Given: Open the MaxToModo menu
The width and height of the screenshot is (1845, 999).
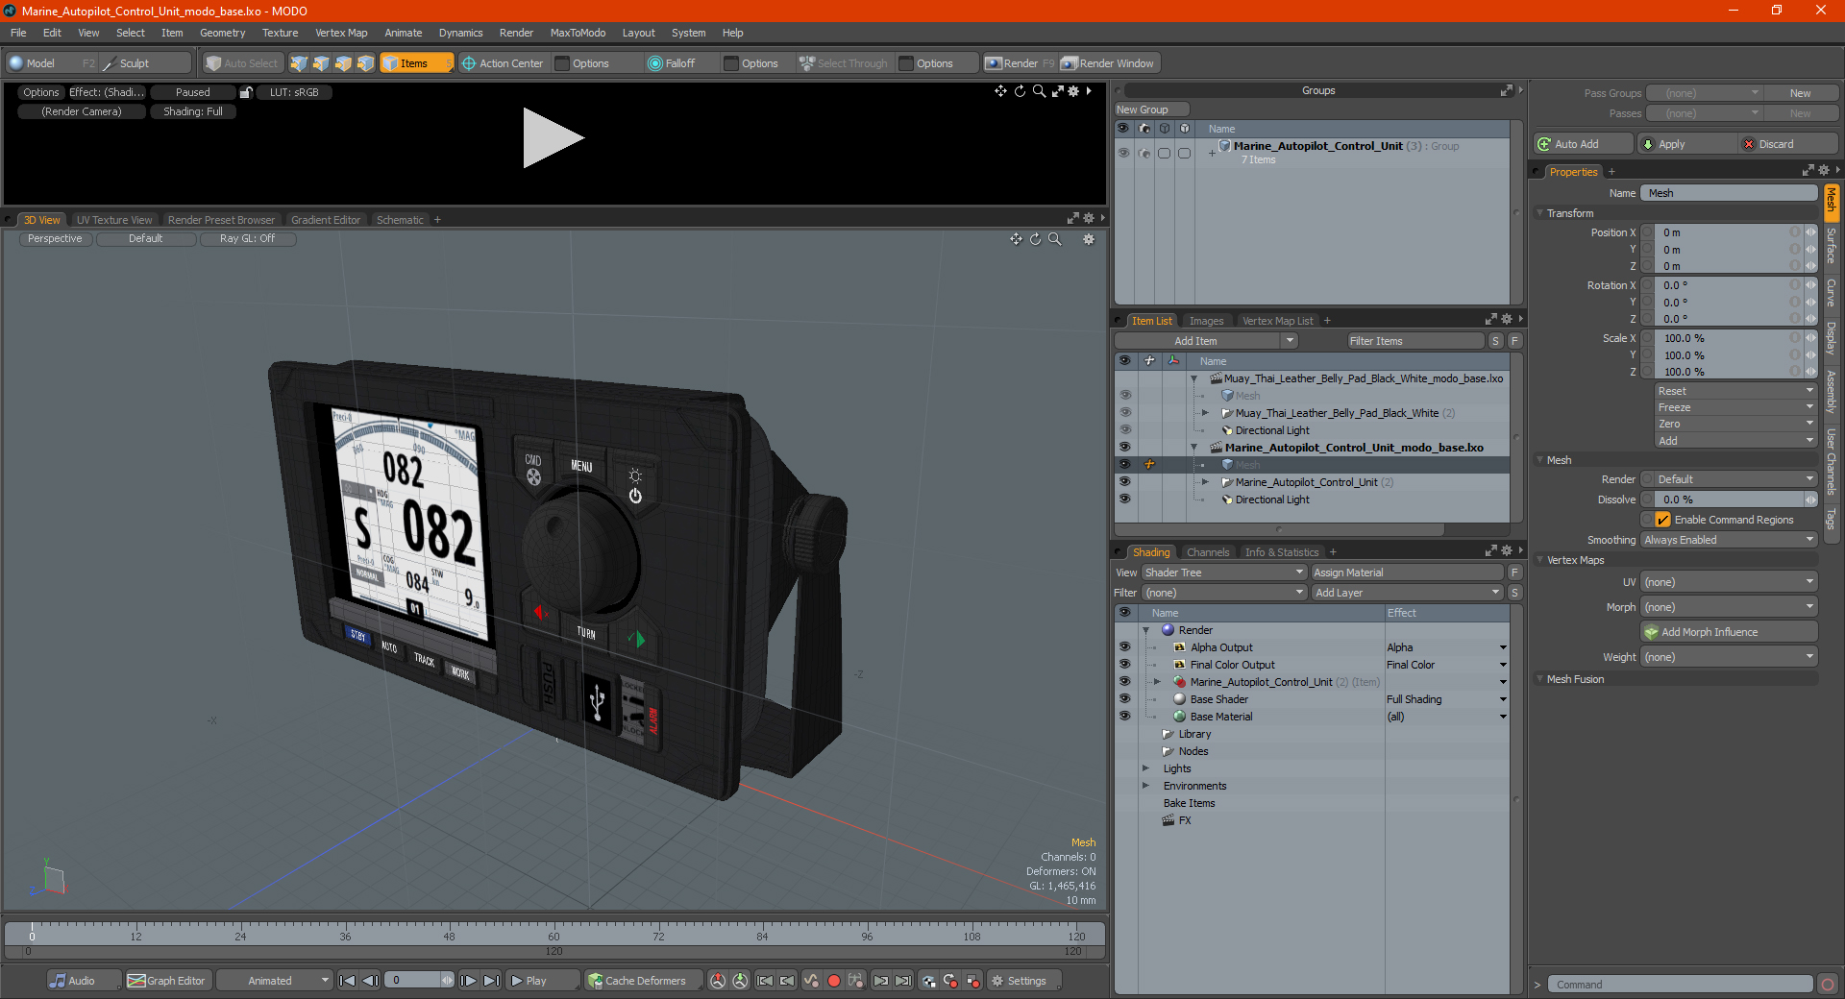Looking at the screenshot, I should pyautogui.click(x=578, y=33).
